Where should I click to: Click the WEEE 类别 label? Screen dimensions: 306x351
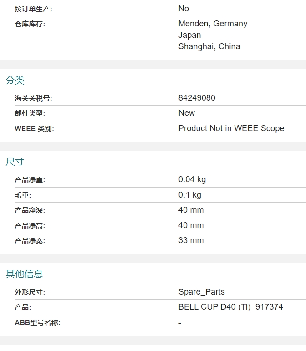34,129
